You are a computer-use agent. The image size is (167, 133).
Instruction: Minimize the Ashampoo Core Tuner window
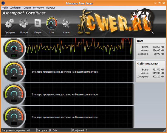155,3
